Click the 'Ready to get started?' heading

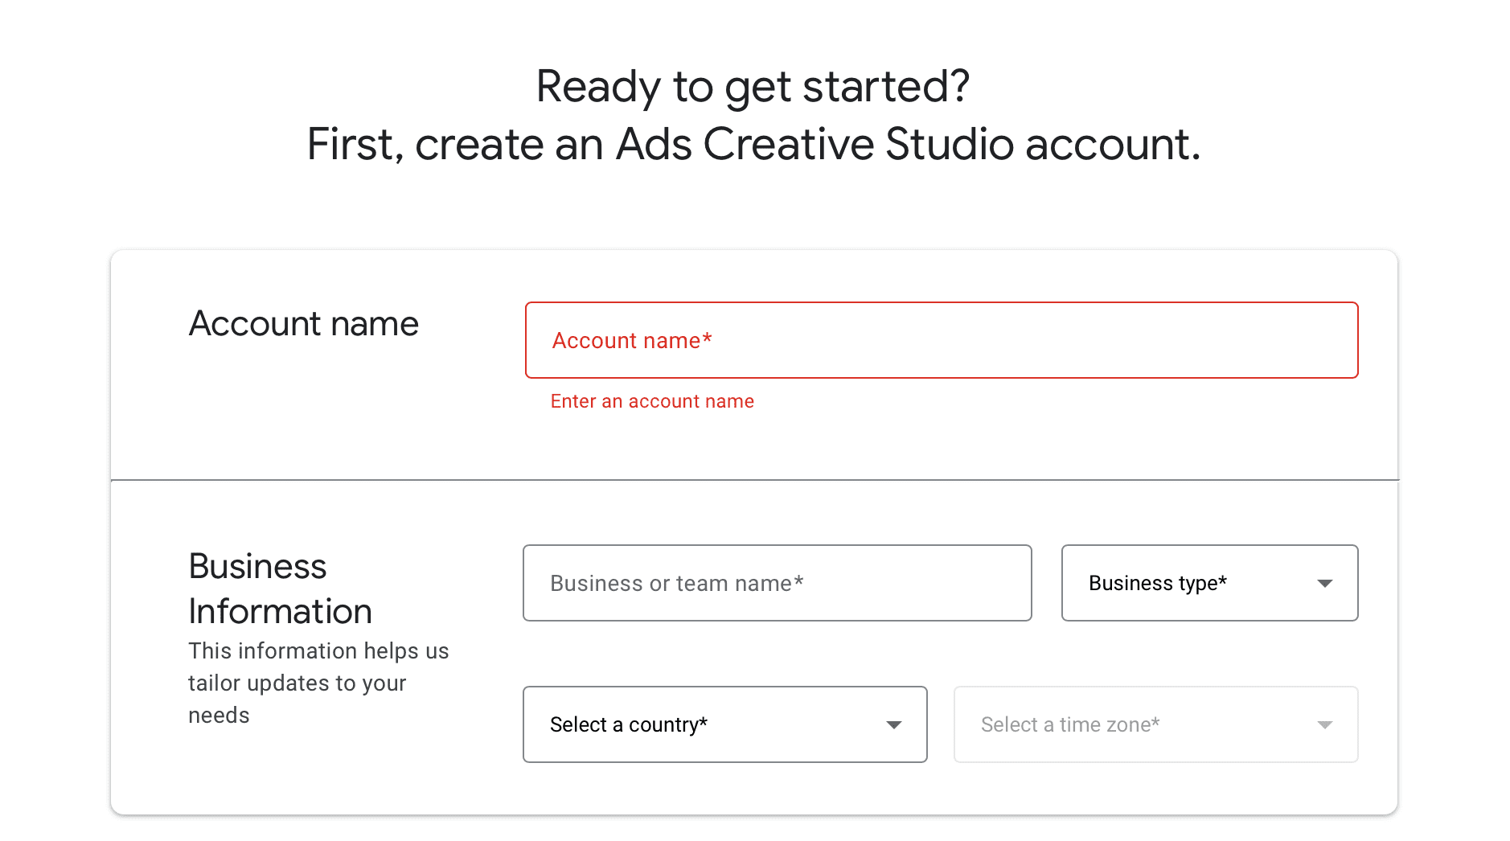[x=753, y=87]
